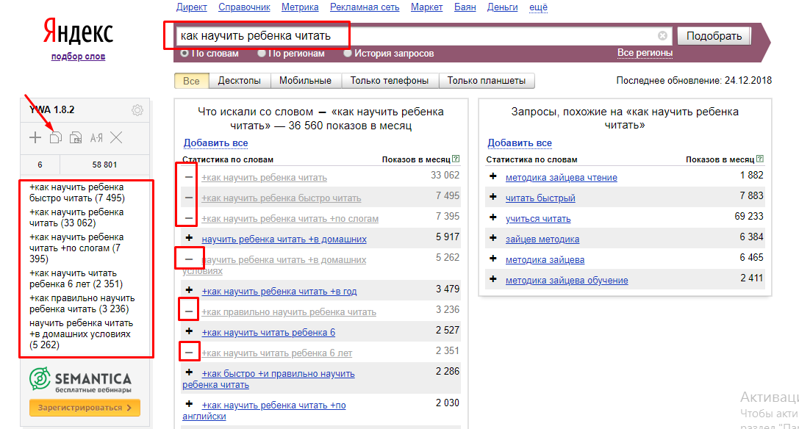Open 'Директ' top navigation link

192,7
